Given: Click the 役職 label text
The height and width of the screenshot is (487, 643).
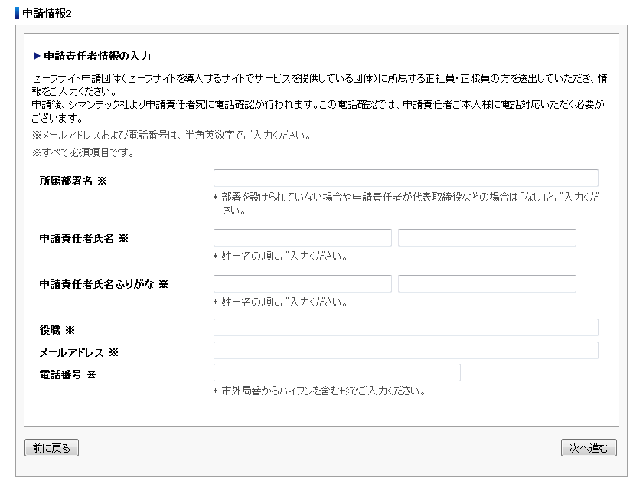Looking at the screenshot, I should (x=50, y=330).
